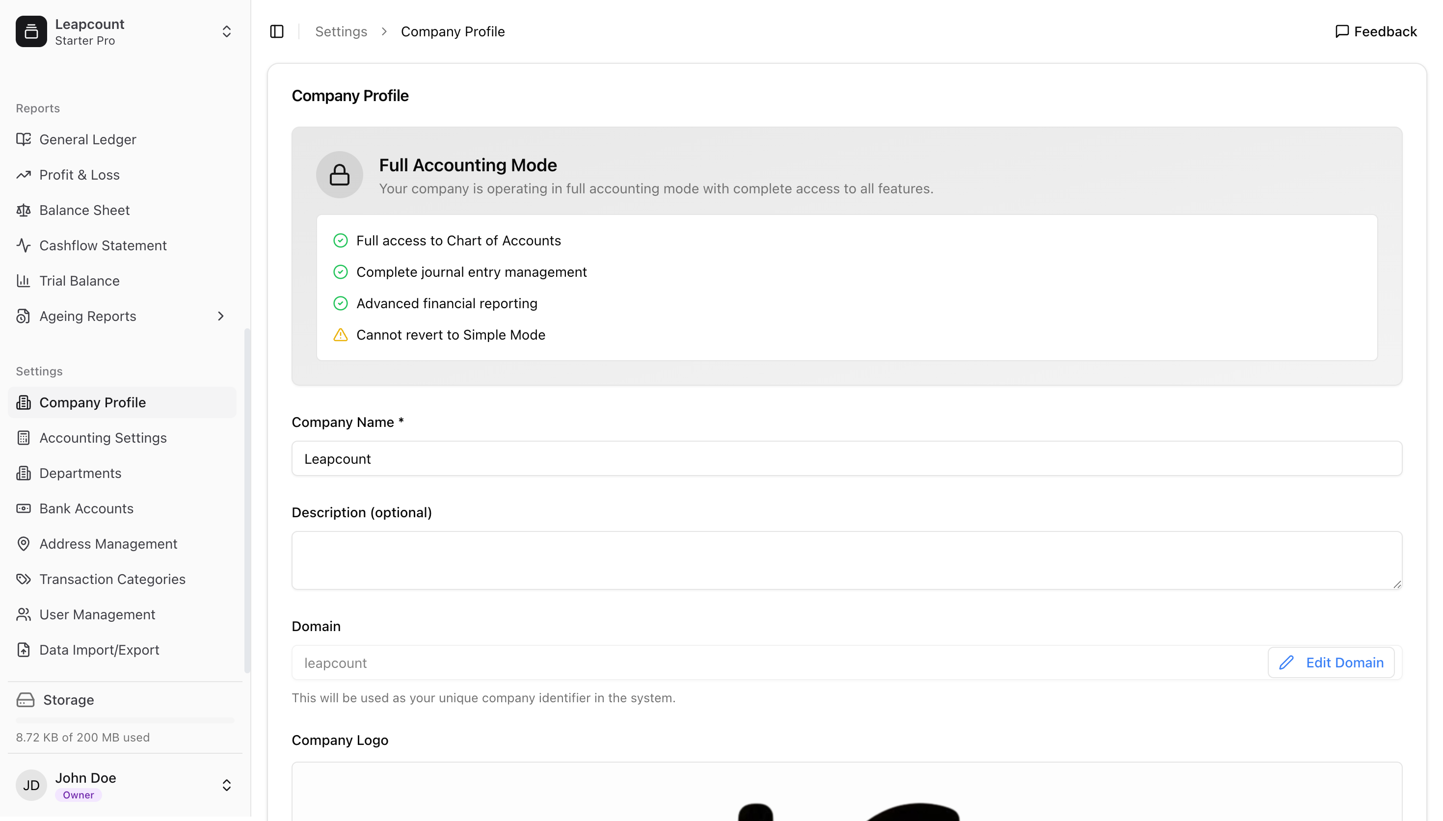Click the Balance Sheet scale icon

click(x=23, y=211)
